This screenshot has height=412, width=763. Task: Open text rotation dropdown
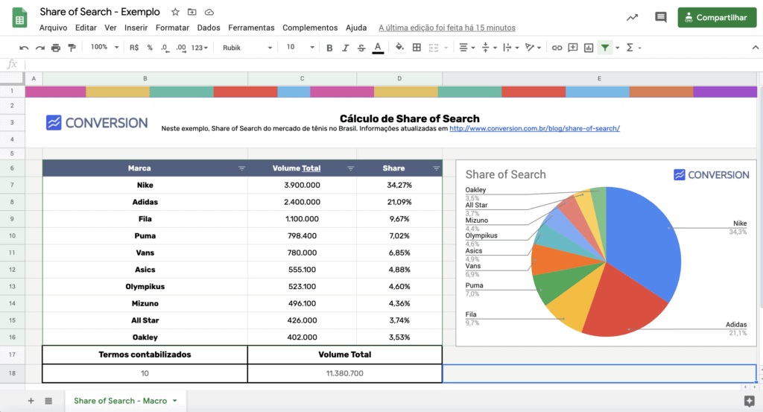534,48
